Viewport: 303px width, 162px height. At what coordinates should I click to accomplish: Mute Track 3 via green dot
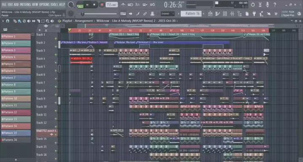click(x=56, y=55)
